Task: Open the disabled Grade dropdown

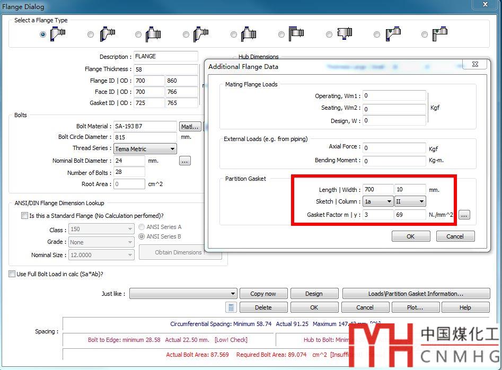Action: click(102, 242)
